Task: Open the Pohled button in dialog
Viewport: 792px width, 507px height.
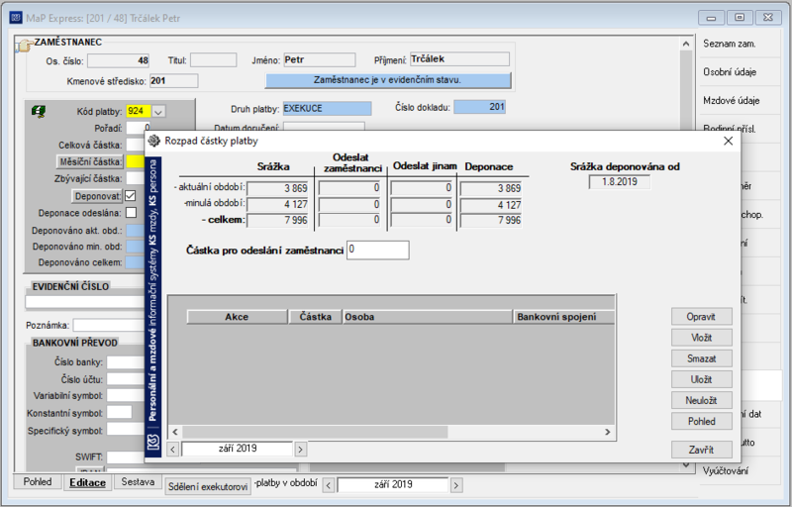Action: coord(701,421)
